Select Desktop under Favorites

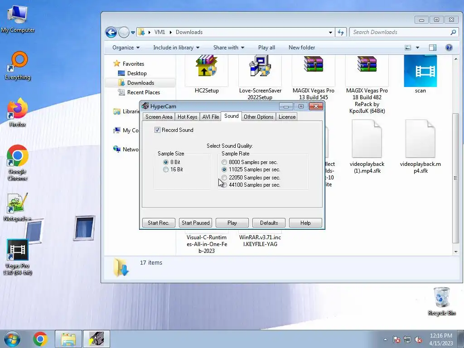[x=137, y=73]
